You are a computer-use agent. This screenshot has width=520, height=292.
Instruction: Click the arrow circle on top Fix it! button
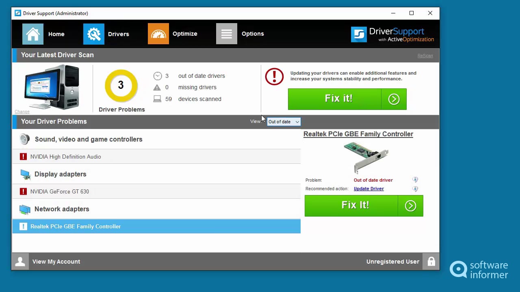[394, 99]
